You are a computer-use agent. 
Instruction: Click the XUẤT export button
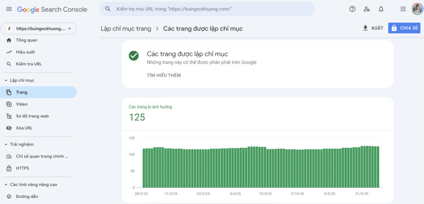tap(373, 28)
